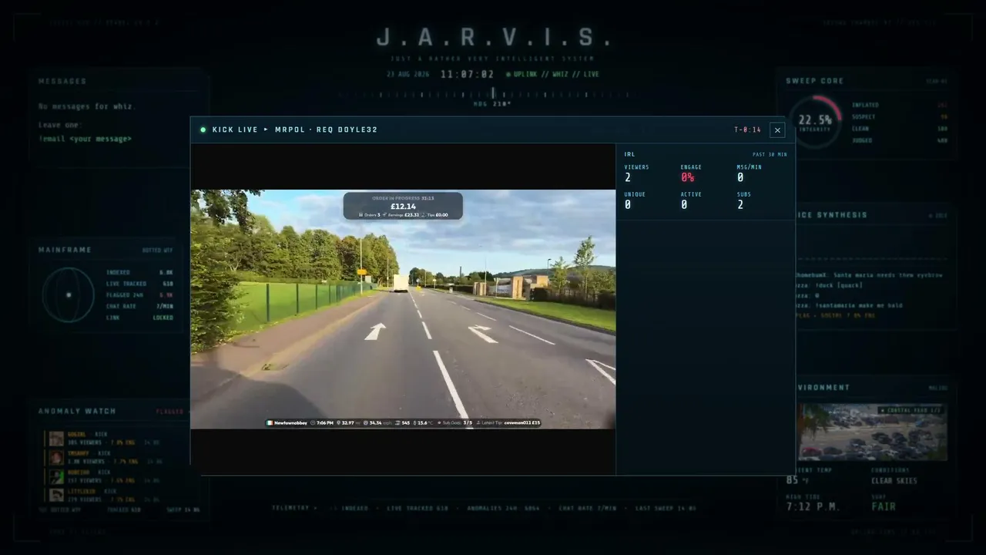
Task: Click the £12.14 order in progress overlay
Action: (403, 206)
